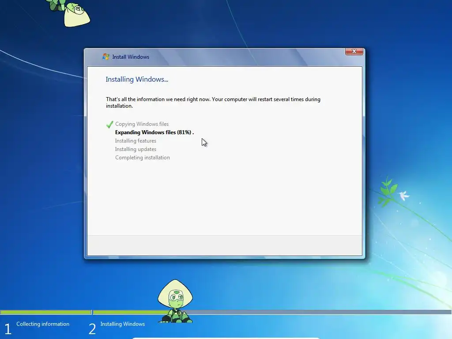This screenshot has width=452, height=339.
Task: Click the 'Install Windows' title bar text
Action: coord(131,57)
